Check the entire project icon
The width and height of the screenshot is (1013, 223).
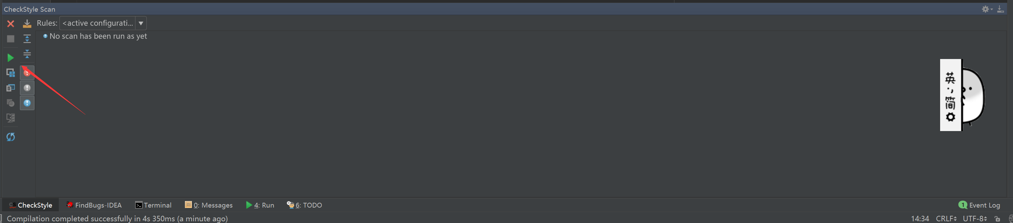[11, 88]
